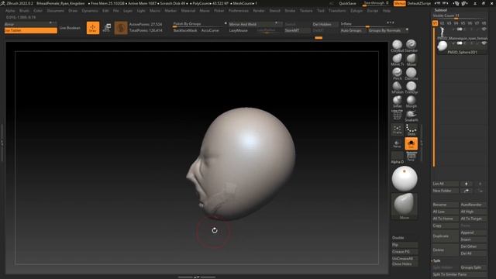This screenshot has width=496, height=279.
Task: Collapse the Subtool panel header
Action: click(x=440, y=10)
